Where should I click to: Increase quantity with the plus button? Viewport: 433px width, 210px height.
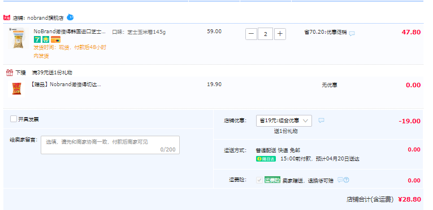(x=280, y=34)
